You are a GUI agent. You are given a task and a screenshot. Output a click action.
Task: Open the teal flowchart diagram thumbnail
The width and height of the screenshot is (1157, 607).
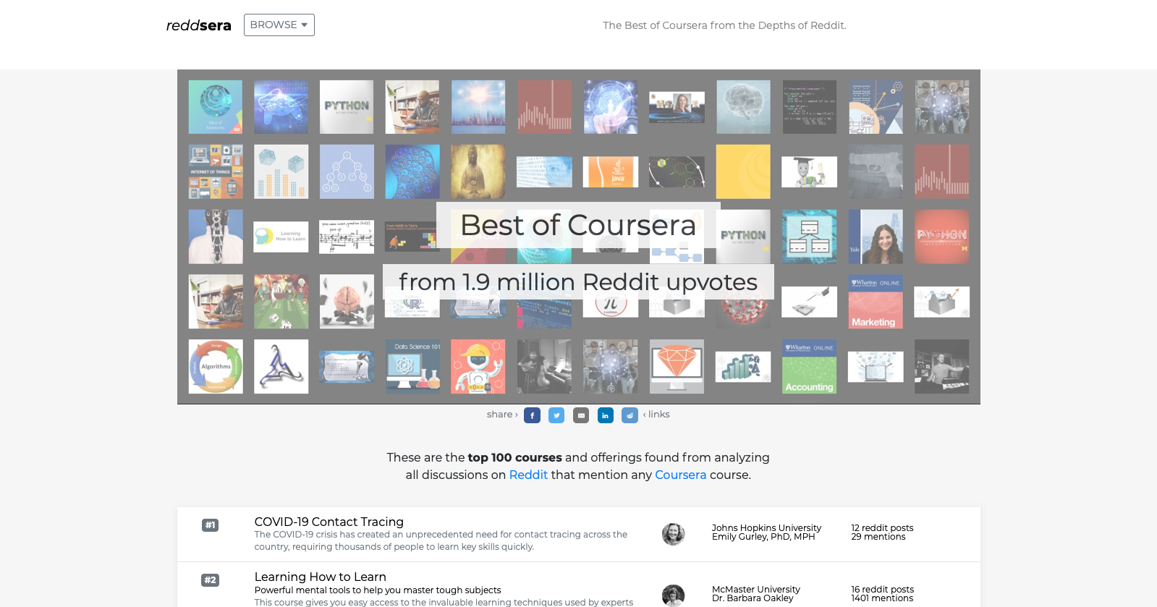click(809, 237)
